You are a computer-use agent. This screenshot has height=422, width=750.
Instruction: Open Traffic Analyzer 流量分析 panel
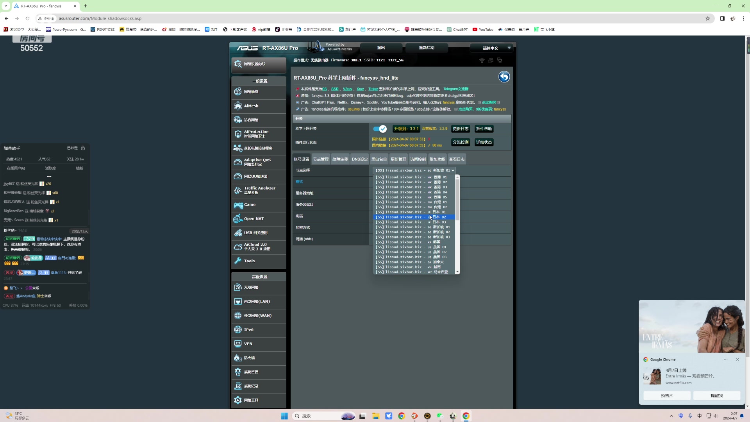coord(259,190)
